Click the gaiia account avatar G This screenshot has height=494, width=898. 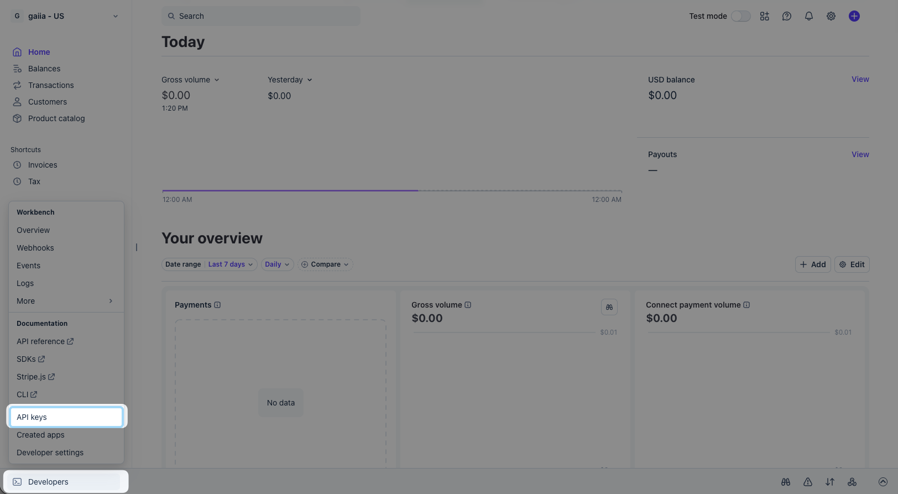(x=17, y=16)
